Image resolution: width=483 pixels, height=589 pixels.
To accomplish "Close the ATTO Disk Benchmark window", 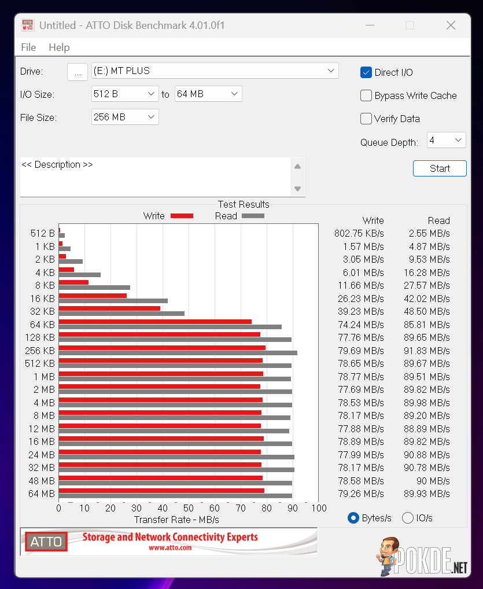I will 451,25.
